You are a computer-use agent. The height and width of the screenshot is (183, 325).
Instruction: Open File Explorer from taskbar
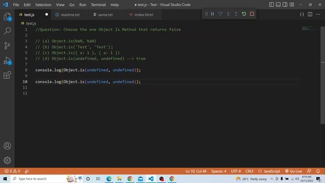coord(119,178)
